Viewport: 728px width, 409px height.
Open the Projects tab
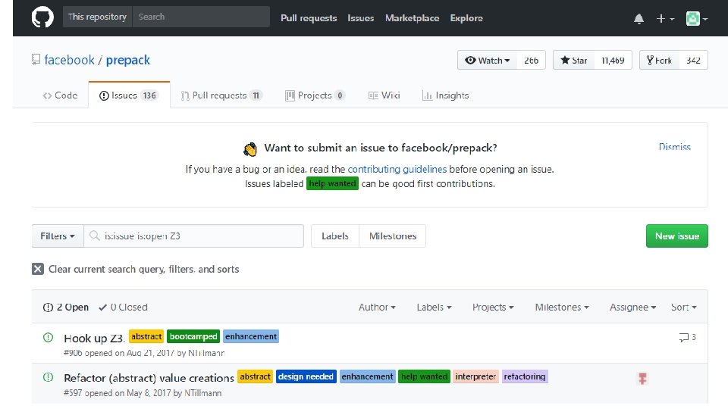(x=315, y=95)
